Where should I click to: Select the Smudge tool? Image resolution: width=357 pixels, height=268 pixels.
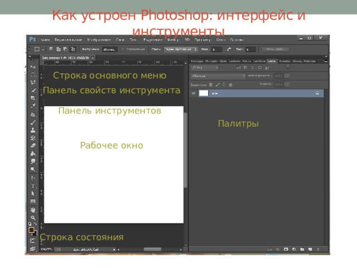click(x=33, y=161)
